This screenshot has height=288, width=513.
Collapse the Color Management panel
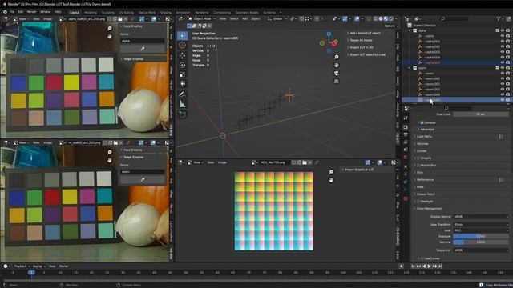point(429,208)
